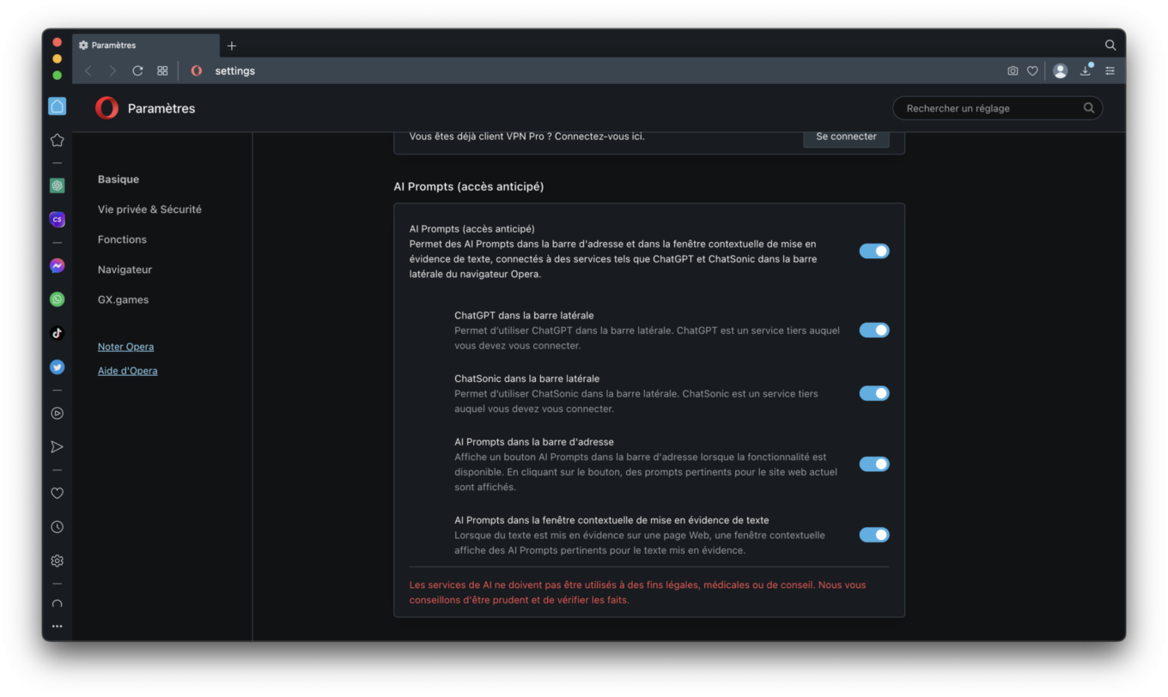The width and height of the screenshot is (1168, 697).
Task: Toggle the main AI Prompts switch
Action: click(x=874, y=251)
